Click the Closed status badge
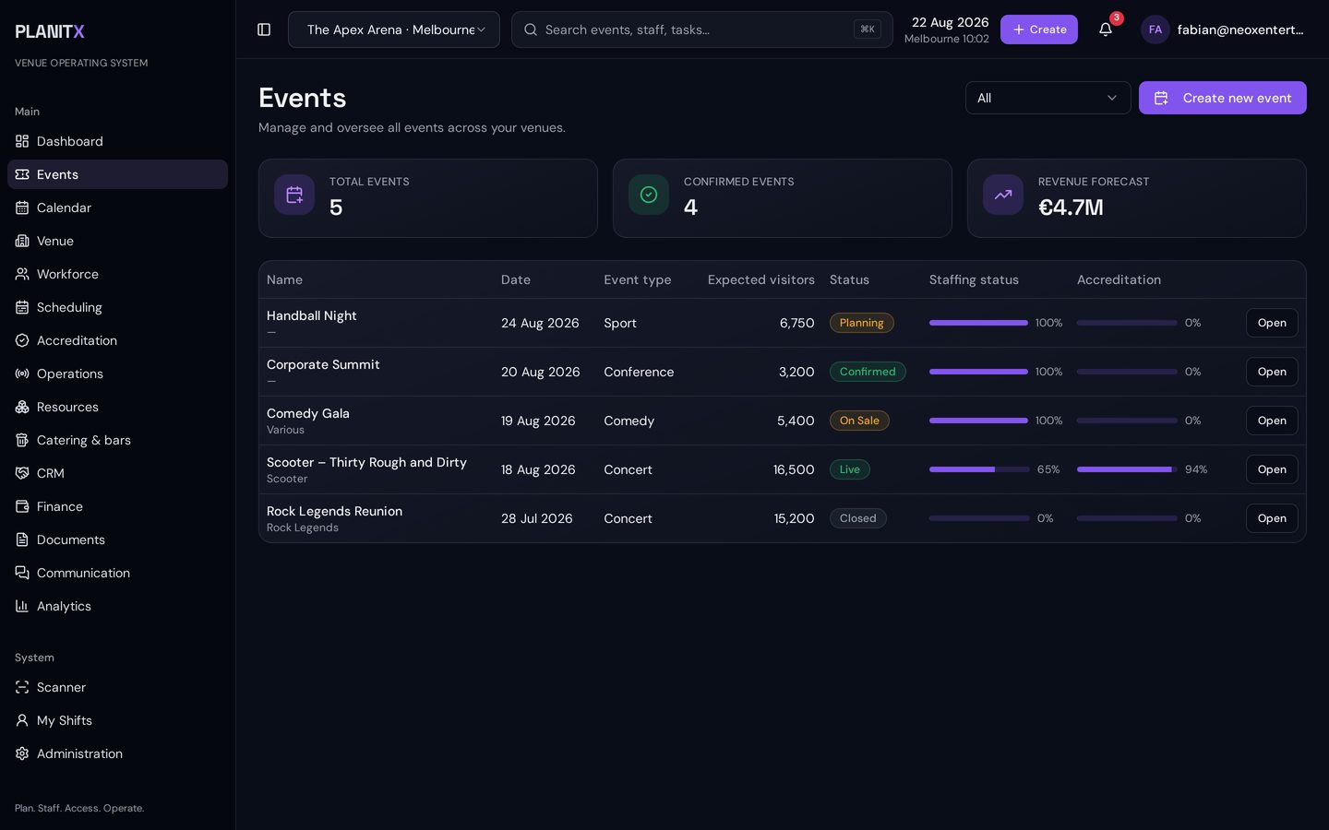Viewport: 1329px width, 830px height. (x=857, y=518)
